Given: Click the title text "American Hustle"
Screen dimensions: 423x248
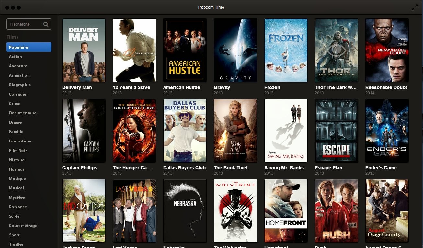Looking at the screenshot, I should coord(182,87).
